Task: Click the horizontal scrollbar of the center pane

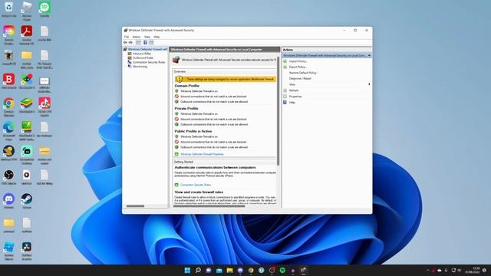Action: pos(209,206)
